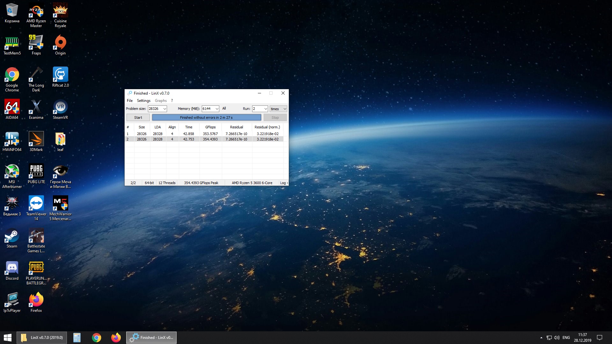Open the File menu in LinX

coord(129,101)
